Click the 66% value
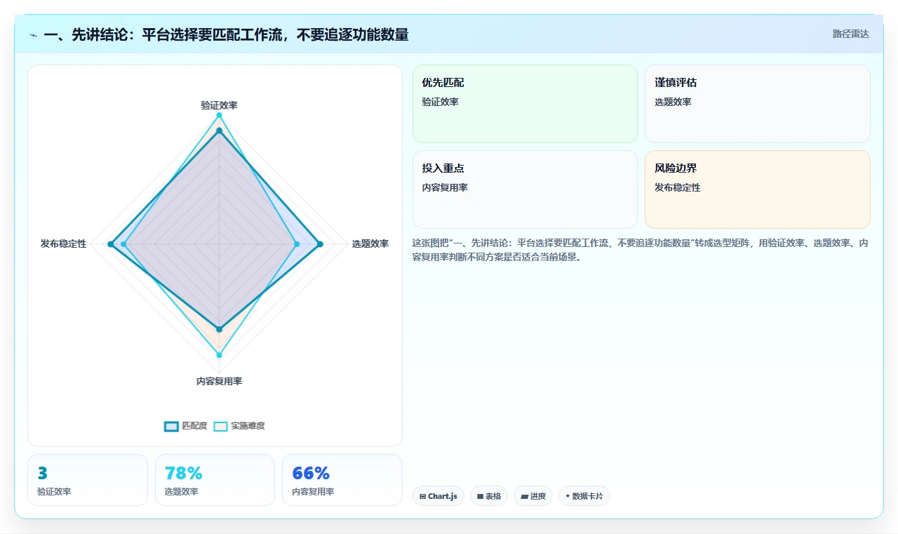This screenshot has width=898, height=534. coord(311,473)
